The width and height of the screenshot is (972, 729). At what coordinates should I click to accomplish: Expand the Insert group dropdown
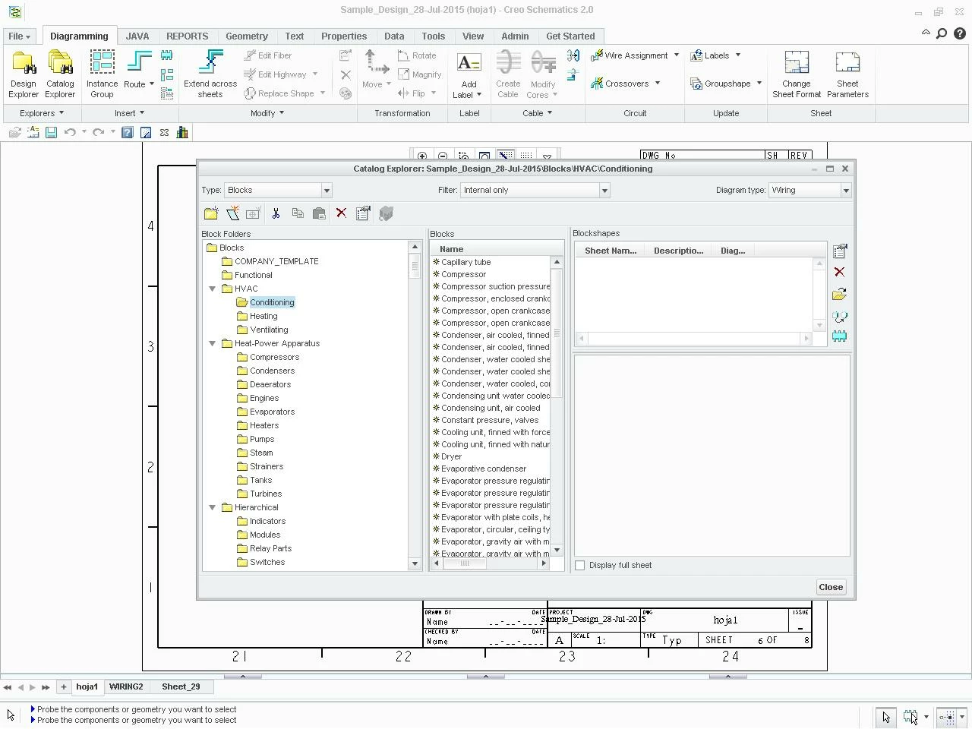point(129,113)
